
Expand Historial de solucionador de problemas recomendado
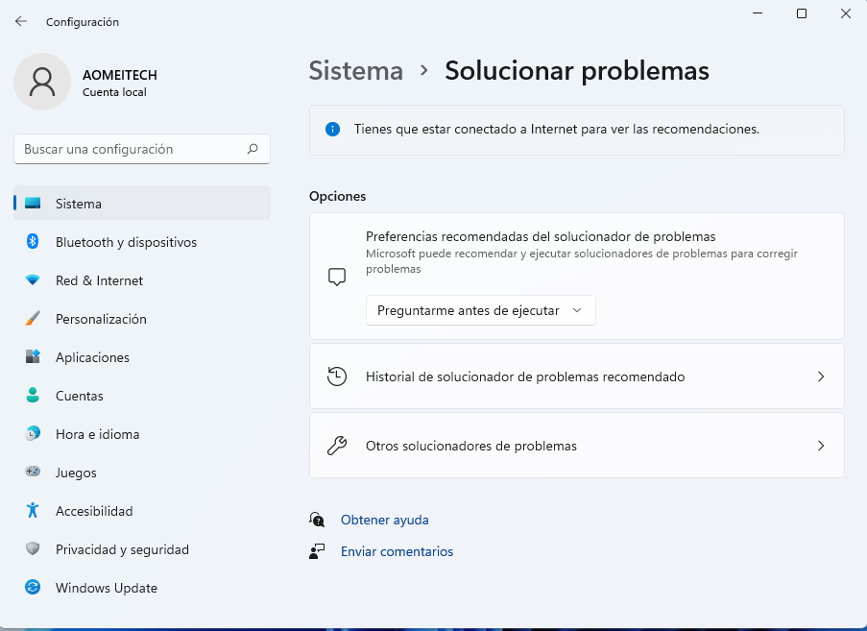pyautogui.click(x=820, y=376)
